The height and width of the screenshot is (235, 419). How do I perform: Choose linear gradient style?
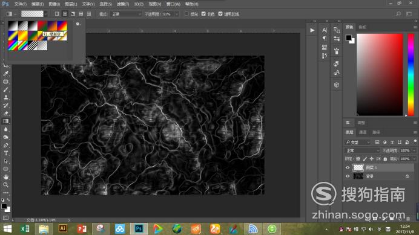click(57, 14)
